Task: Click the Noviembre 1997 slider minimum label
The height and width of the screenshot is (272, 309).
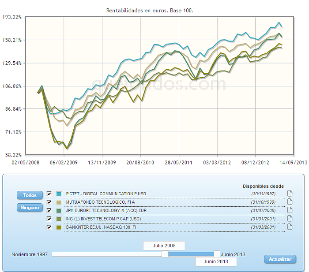Action: tap(30, 254)
